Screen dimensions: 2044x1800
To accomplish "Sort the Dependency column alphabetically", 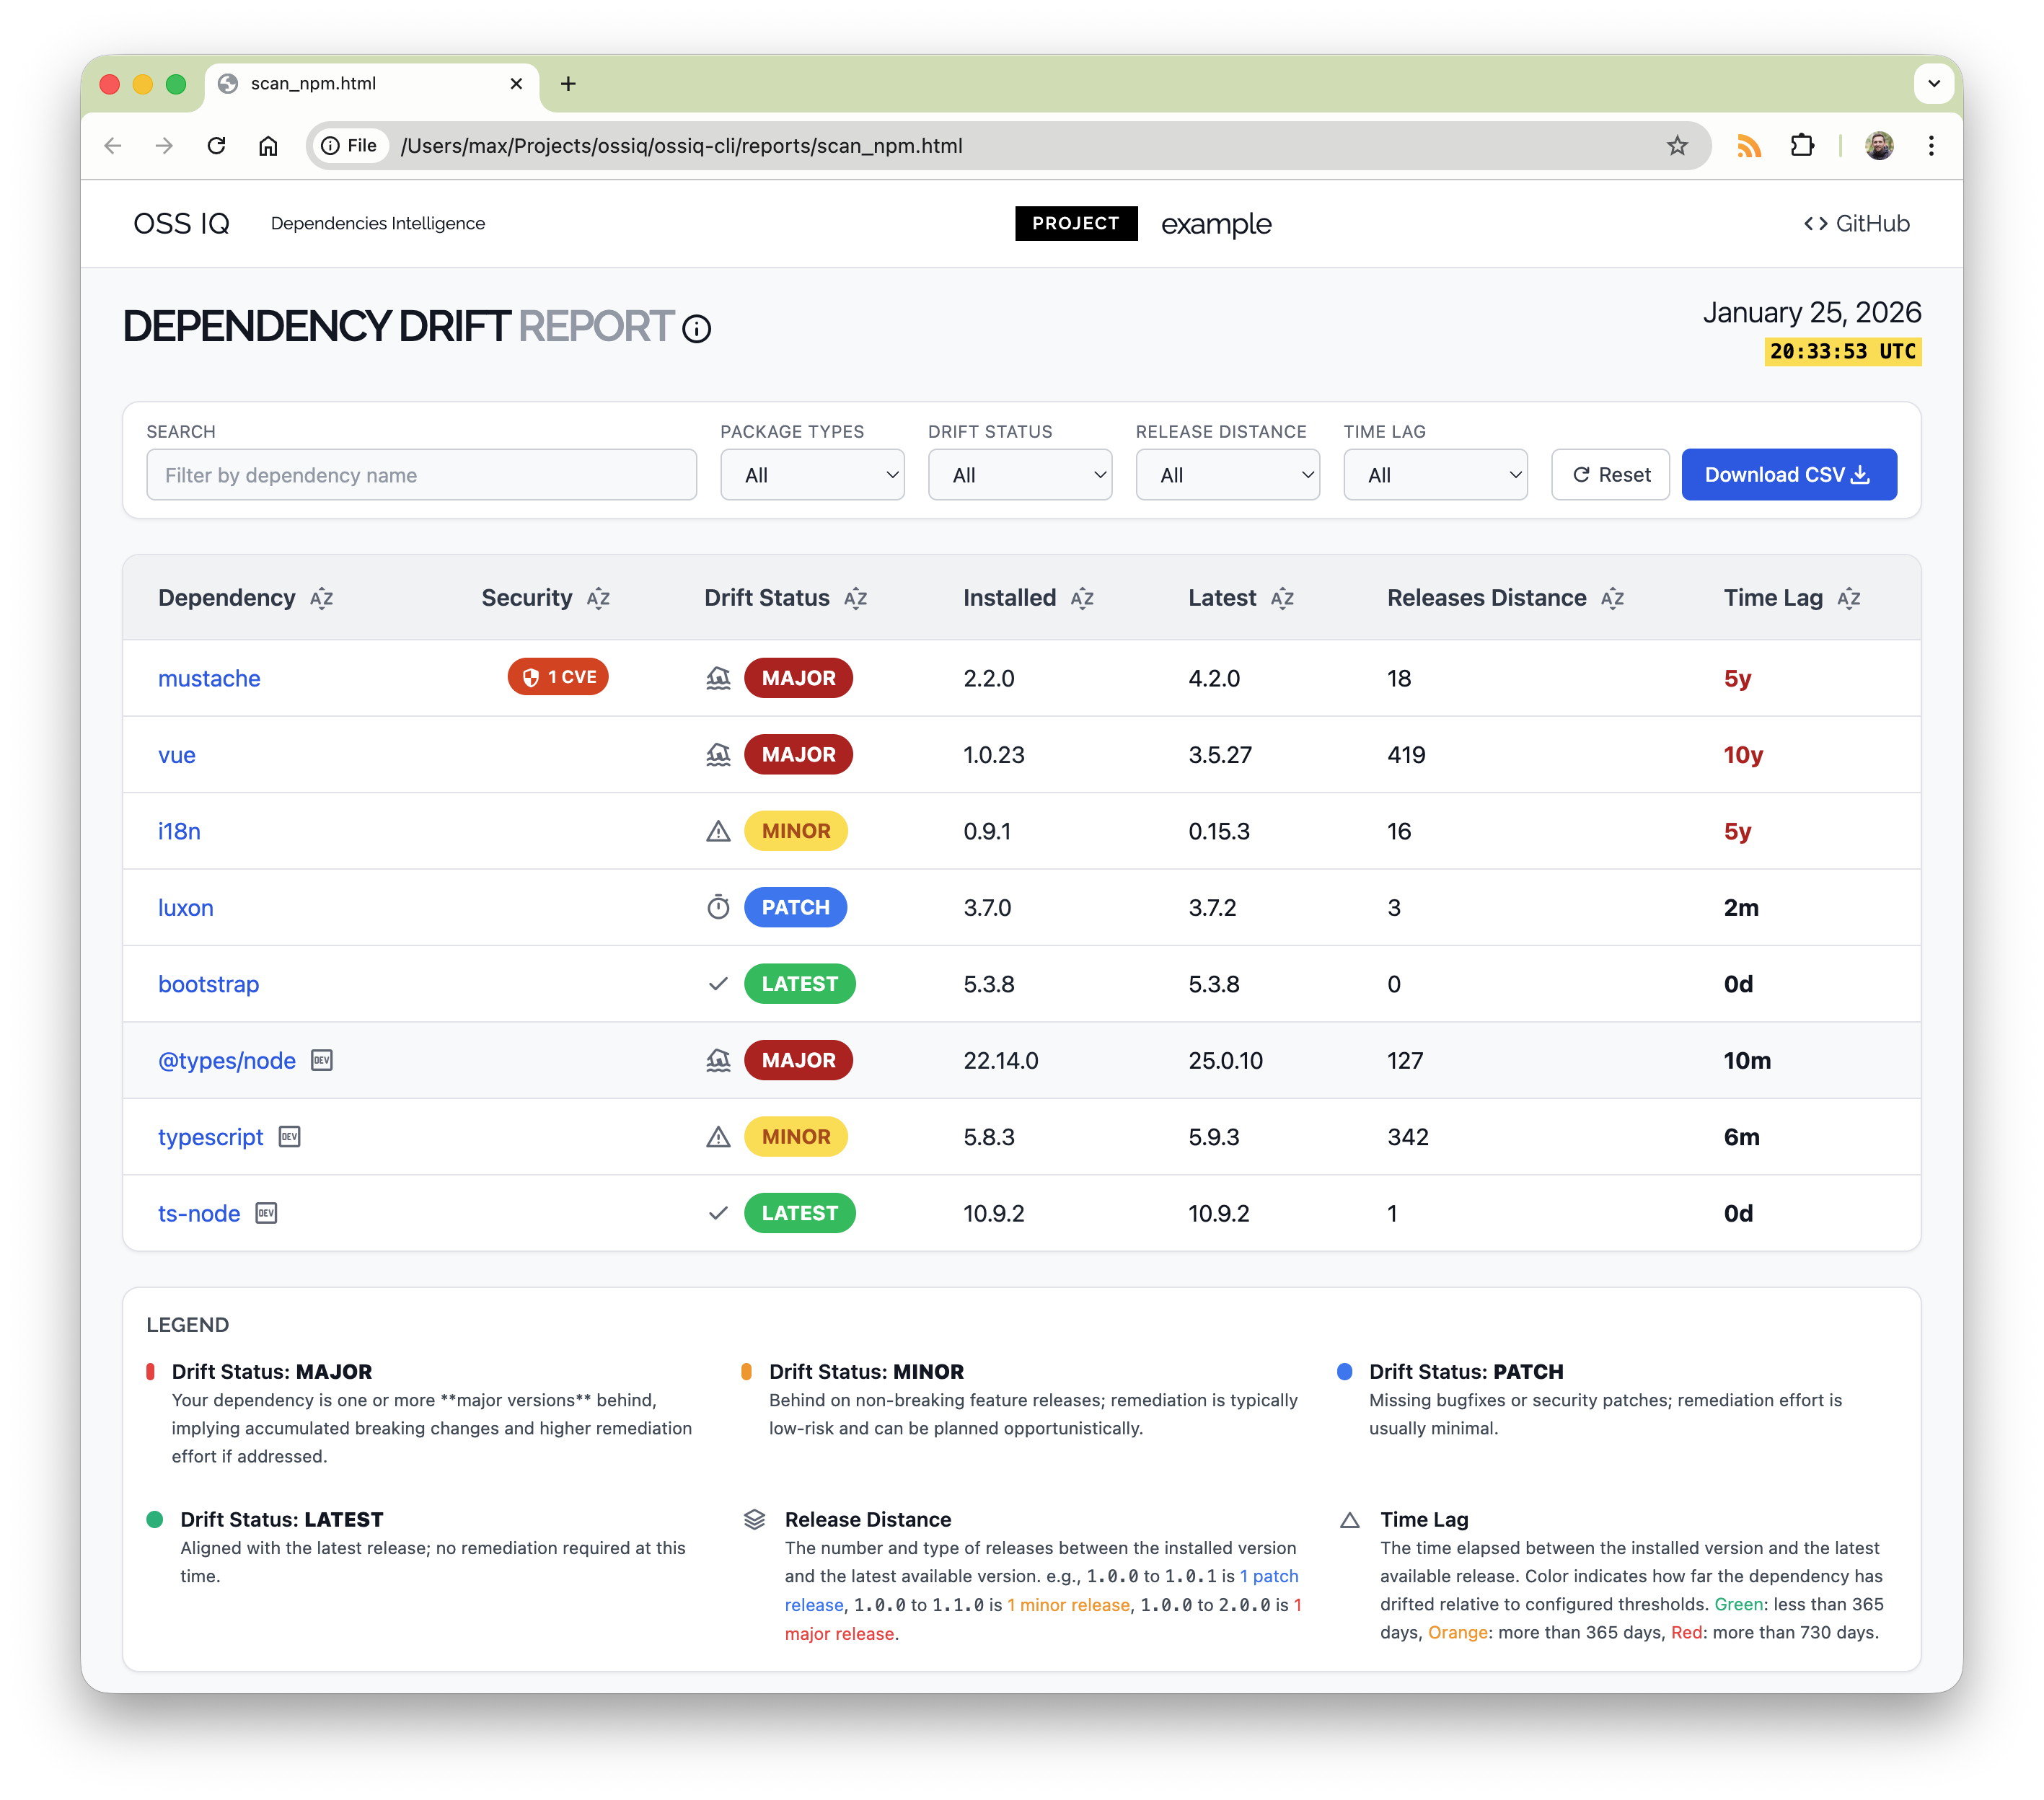I will [x=322, y=598].
